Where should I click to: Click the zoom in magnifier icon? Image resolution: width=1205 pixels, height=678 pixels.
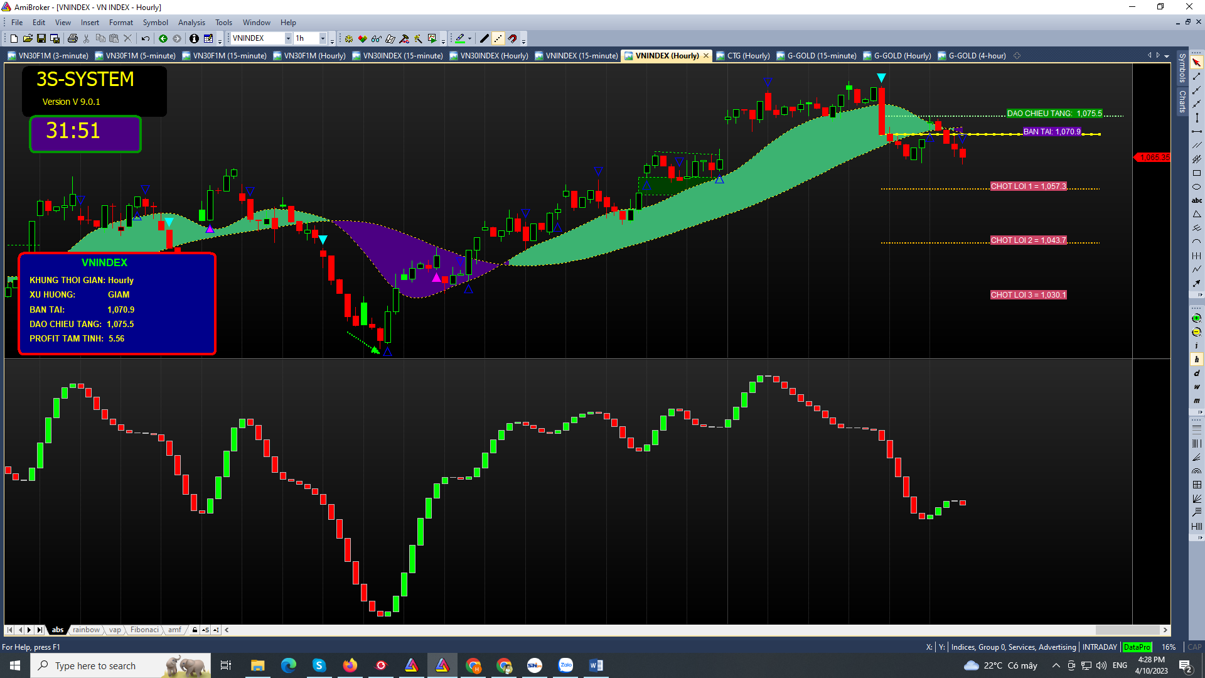pyautogui.click(x=1196, y=318)
